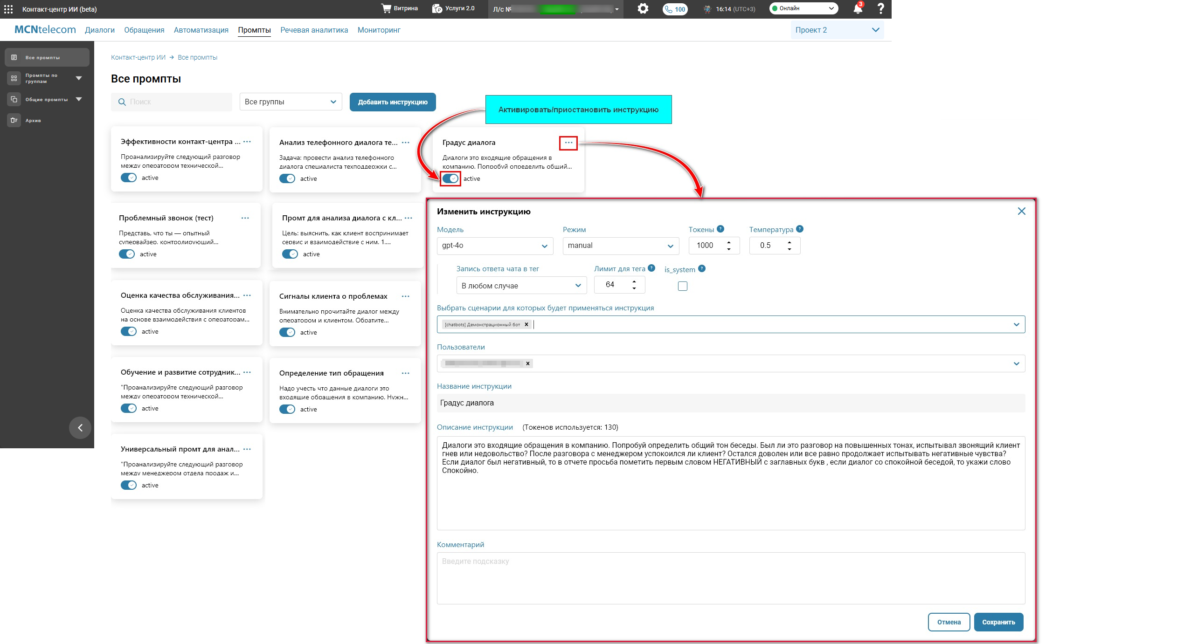Open the Проект 2 project selector
The height and width of the screenshot is (644, 1198).
(x=837, y=30)
